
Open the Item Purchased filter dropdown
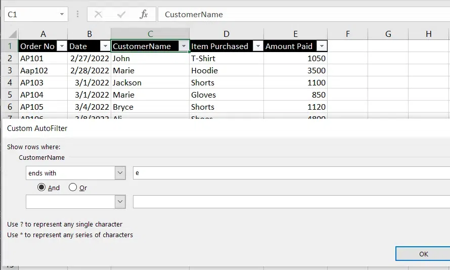pyautogui.click(x=258, y=46)
